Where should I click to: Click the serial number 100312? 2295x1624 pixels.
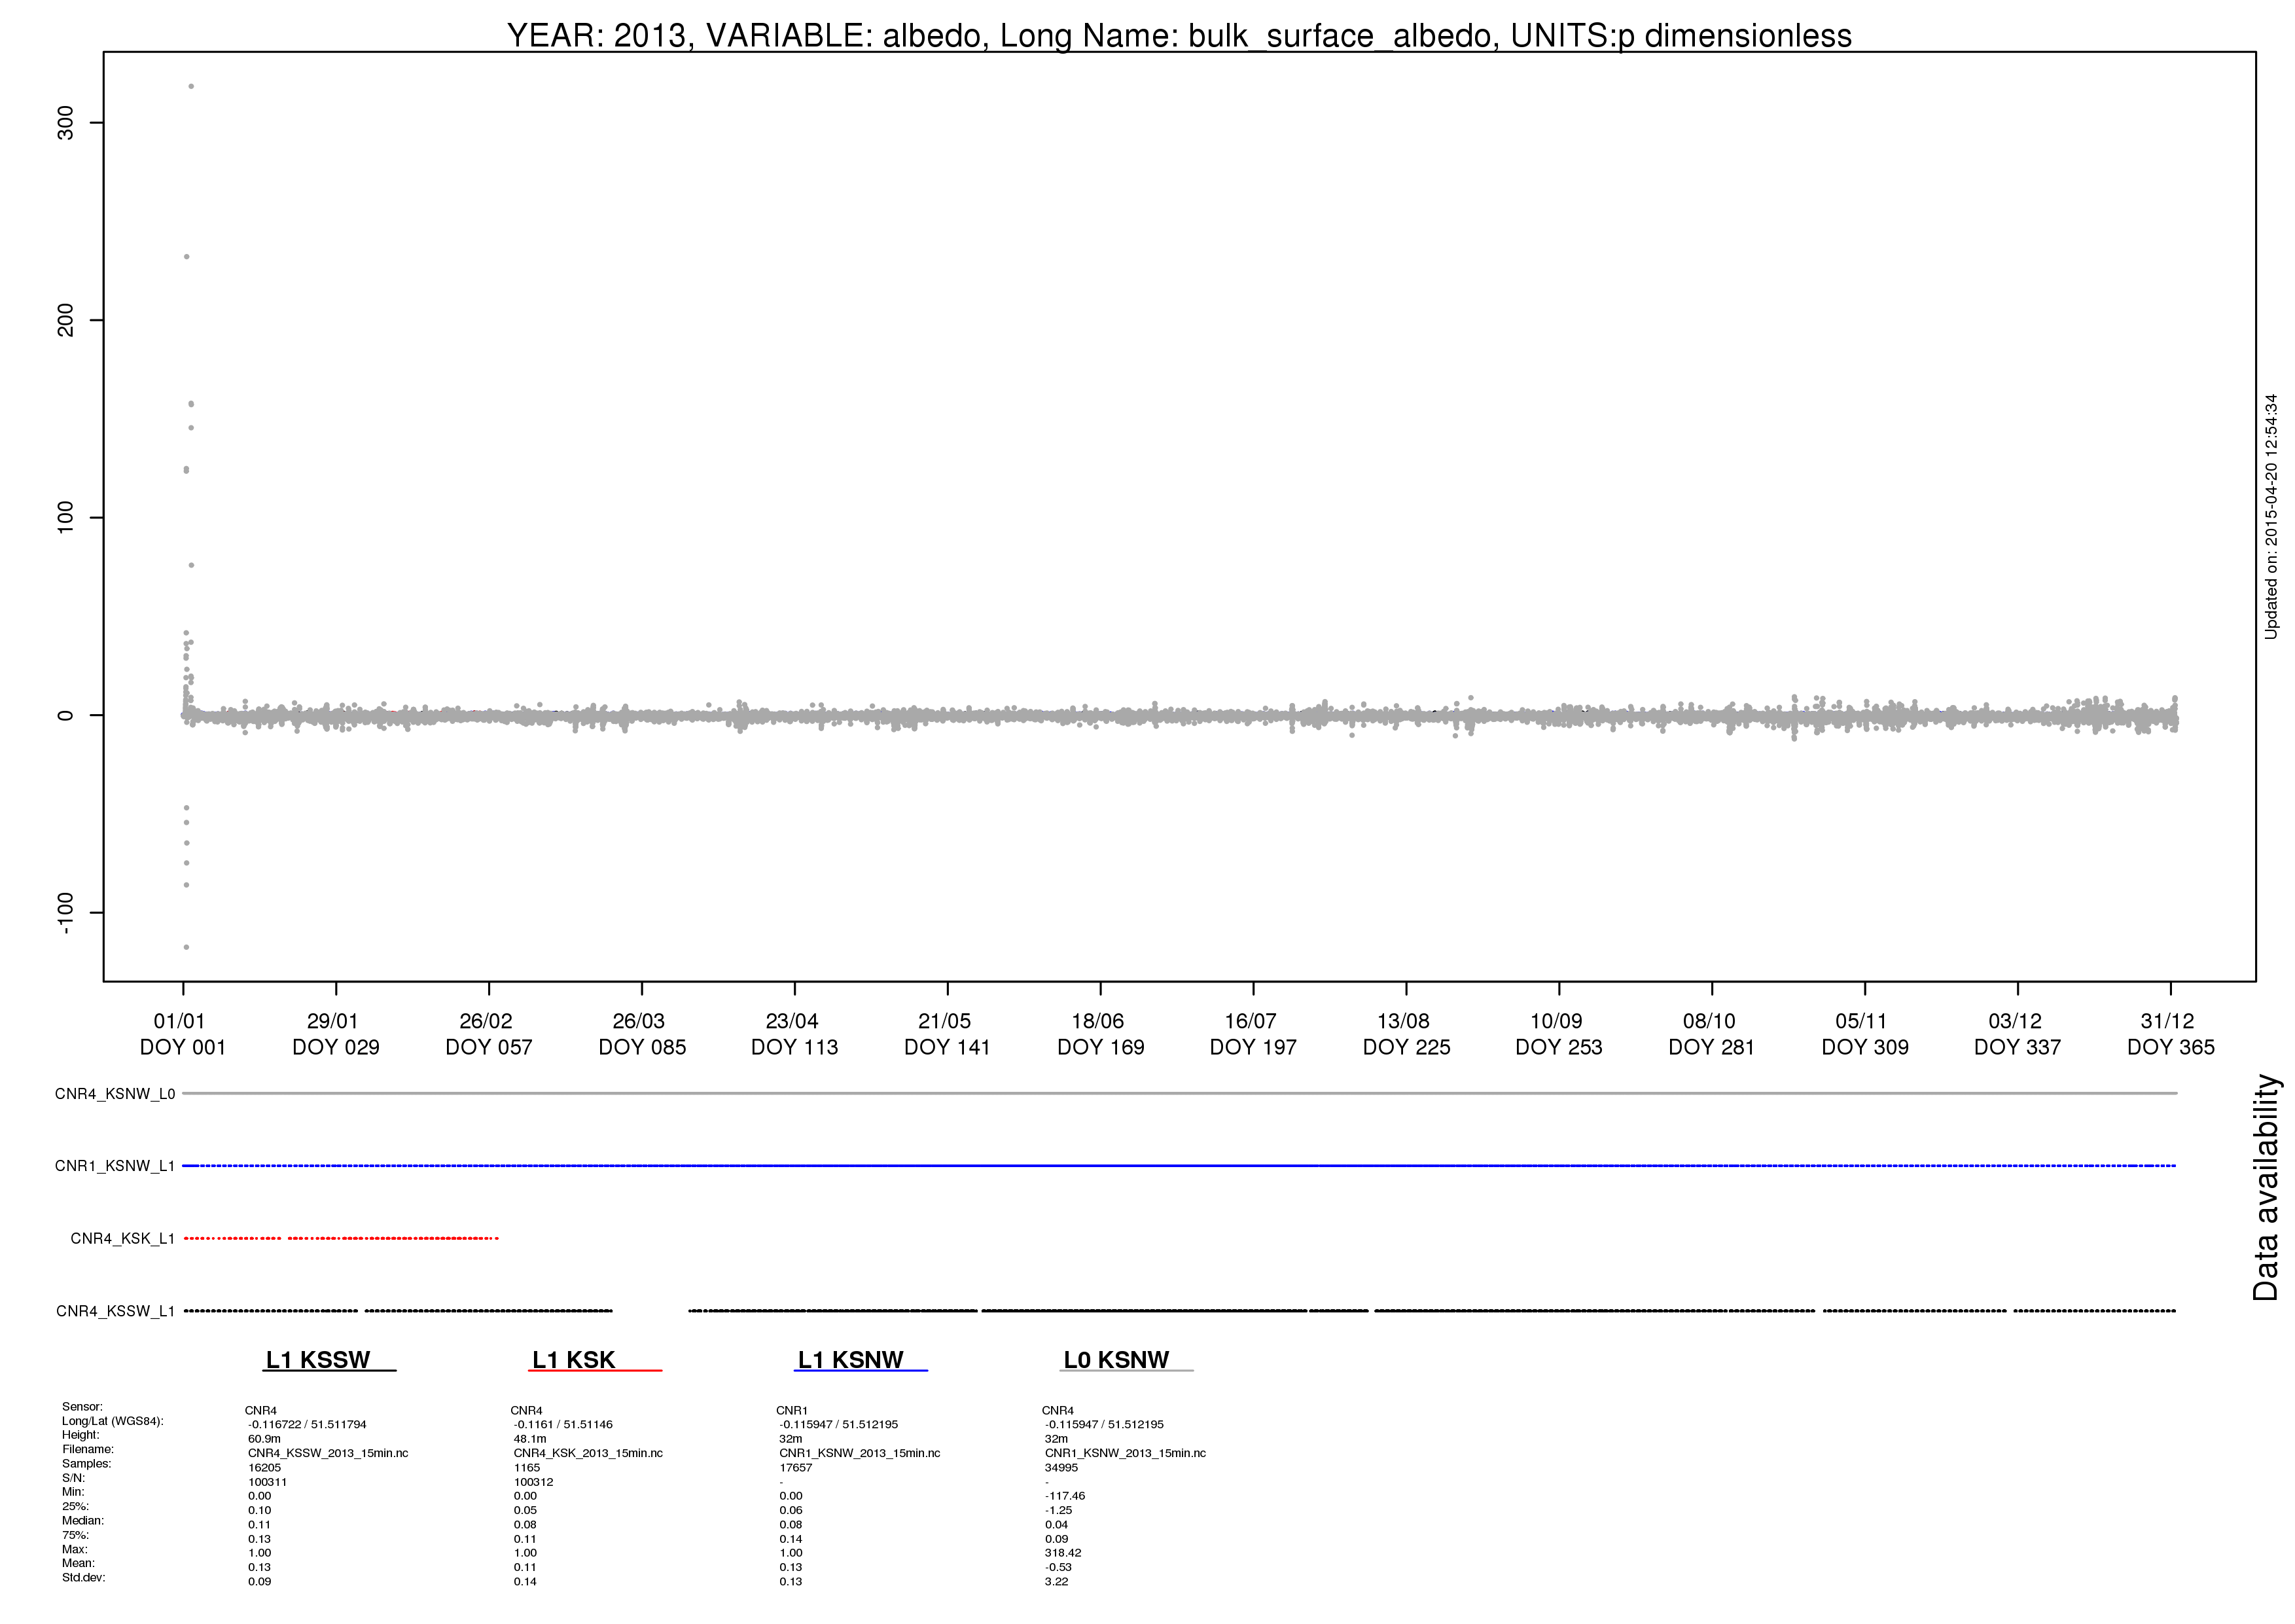coord(534,1482)
